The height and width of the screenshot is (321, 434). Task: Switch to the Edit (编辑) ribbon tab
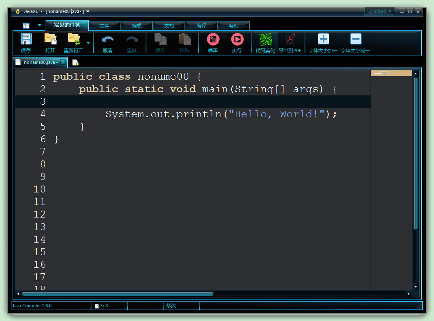tap(137, 26)
